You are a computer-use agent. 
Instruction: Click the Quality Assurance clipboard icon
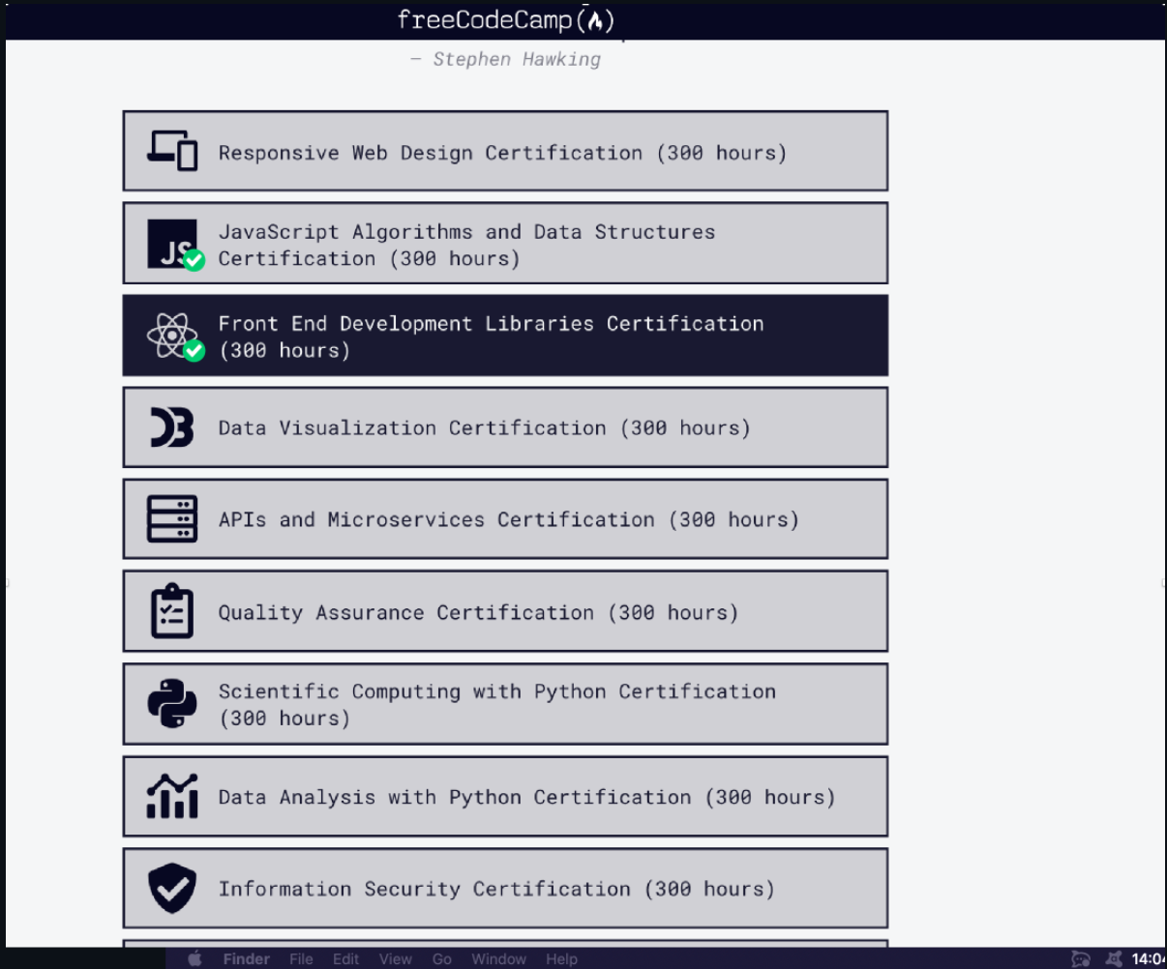(x=172, y=611)
